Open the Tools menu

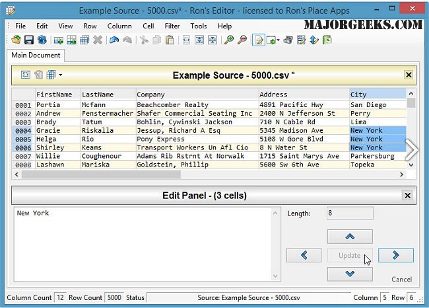198,26
